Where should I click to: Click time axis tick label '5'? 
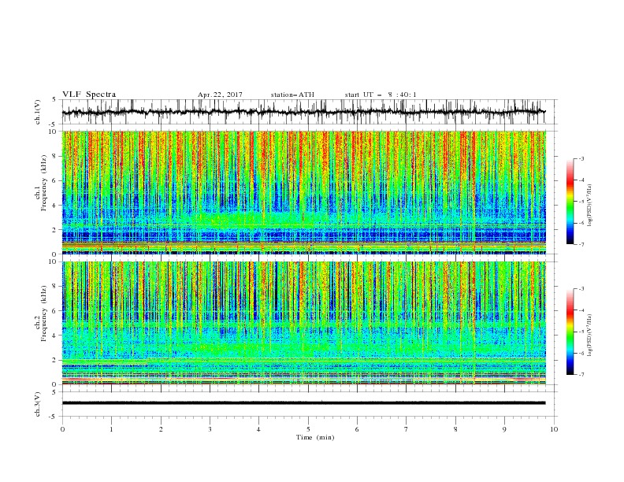(x=308, y=429)
